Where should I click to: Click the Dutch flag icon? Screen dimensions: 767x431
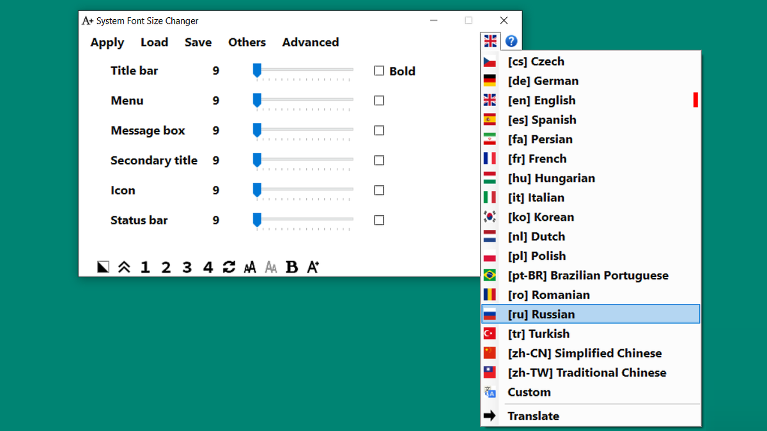[490, 237]
